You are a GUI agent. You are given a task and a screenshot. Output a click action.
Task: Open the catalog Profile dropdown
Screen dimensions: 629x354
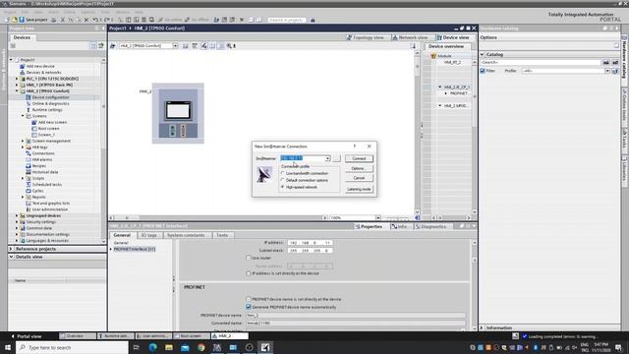pyautogui.click(x=607, y=71)
